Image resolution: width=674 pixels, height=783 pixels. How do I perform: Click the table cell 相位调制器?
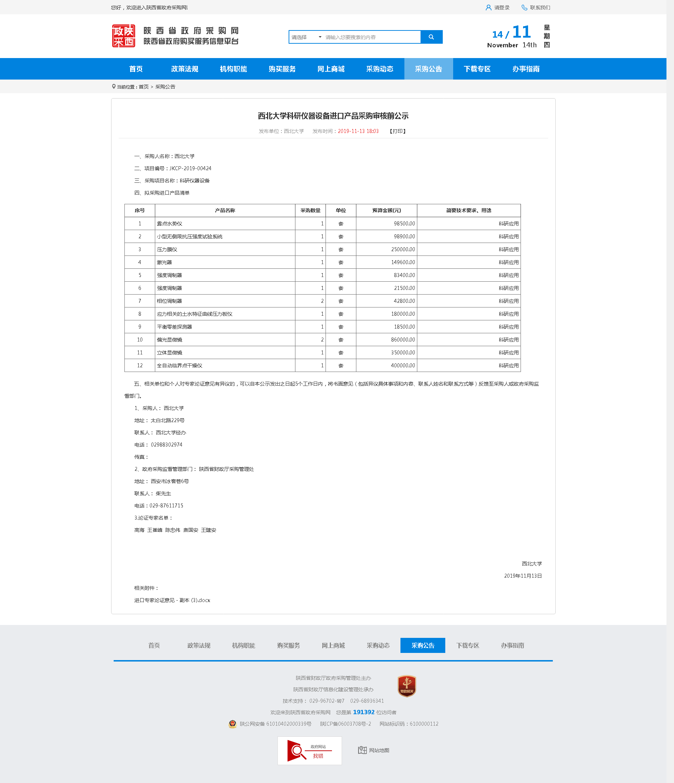tap(225, 301)
